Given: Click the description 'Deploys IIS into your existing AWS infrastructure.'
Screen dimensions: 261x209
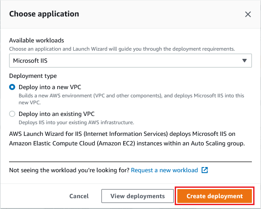Looking at the screenshot, I should (76, 122).
